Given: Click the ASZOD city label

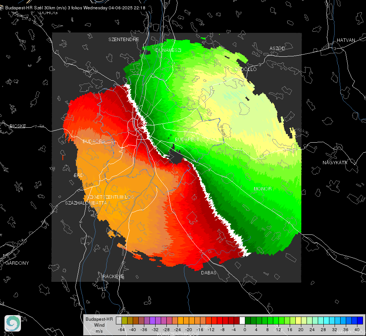Looking at the screenshot, I should click(277, 49).
